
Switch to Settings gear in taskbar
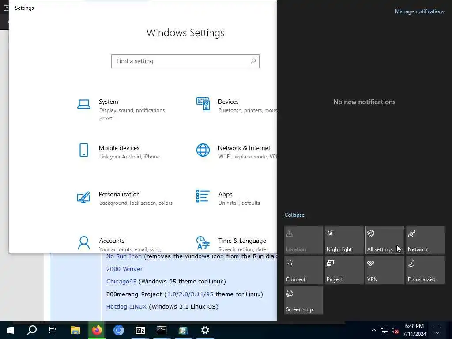(205, 330)
